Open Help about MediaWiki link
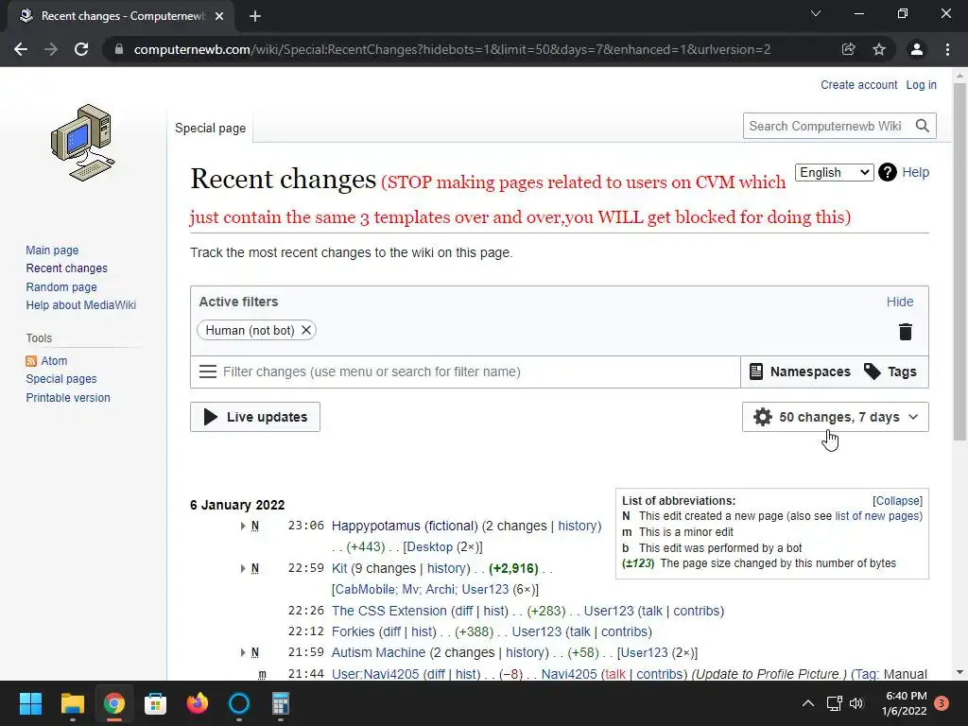Screen dimensions: 968x726 (81, 305)
